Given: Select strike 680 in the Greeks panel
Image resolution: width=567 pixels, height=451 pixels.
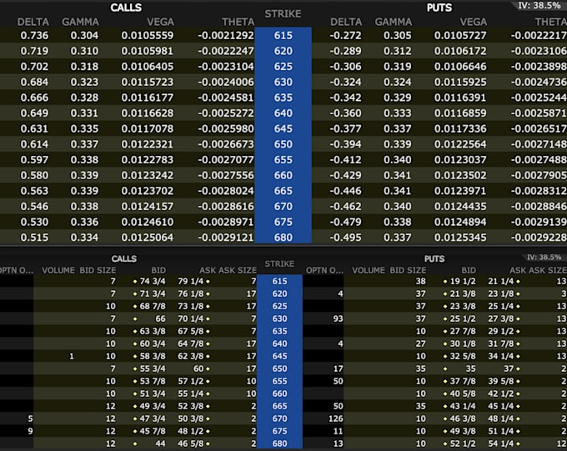Looking at the screenshot, I should pos(283,238).
